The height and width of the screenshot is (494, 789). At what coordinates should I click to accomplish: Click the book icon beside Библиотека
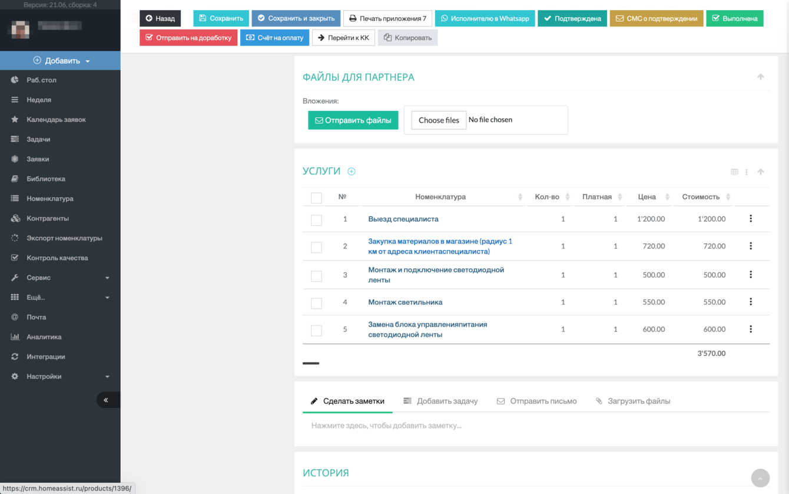point(15,179)
